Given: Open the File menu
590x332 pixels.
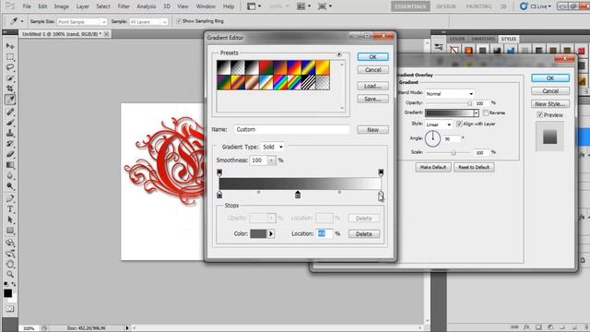Looking at the screenshot, I should tap(27, 6).
